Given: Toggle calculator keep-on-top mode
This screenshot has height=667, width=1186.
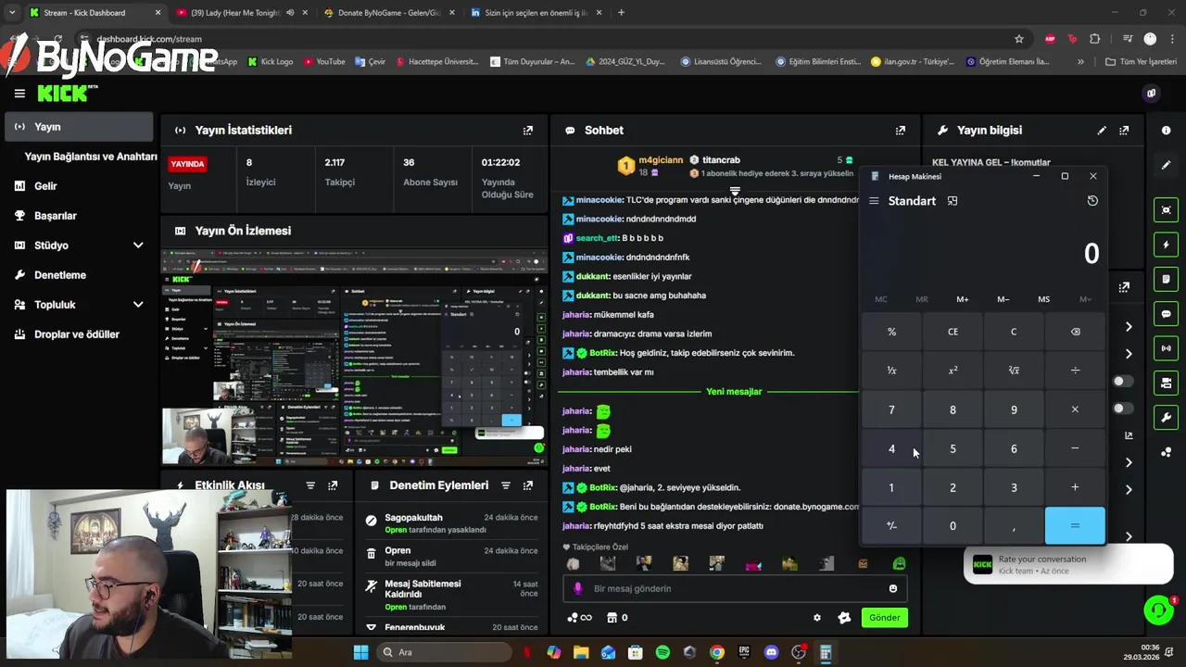Looking at the screenshot, I should click(953, 201).
